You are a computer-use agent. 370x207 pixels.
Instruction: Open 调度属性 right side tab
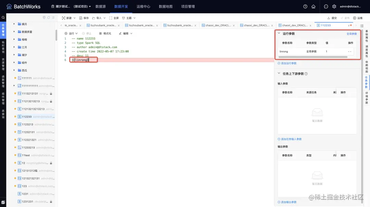[x=367, y=51]
